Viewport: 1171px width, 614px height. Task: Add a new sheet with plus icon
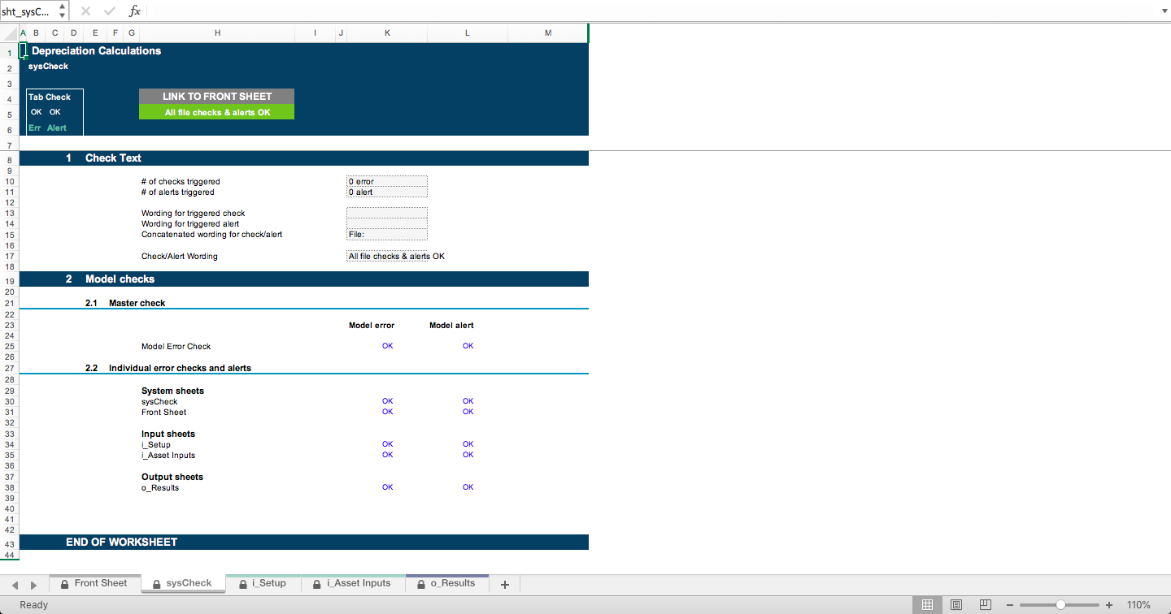point(505,584)
